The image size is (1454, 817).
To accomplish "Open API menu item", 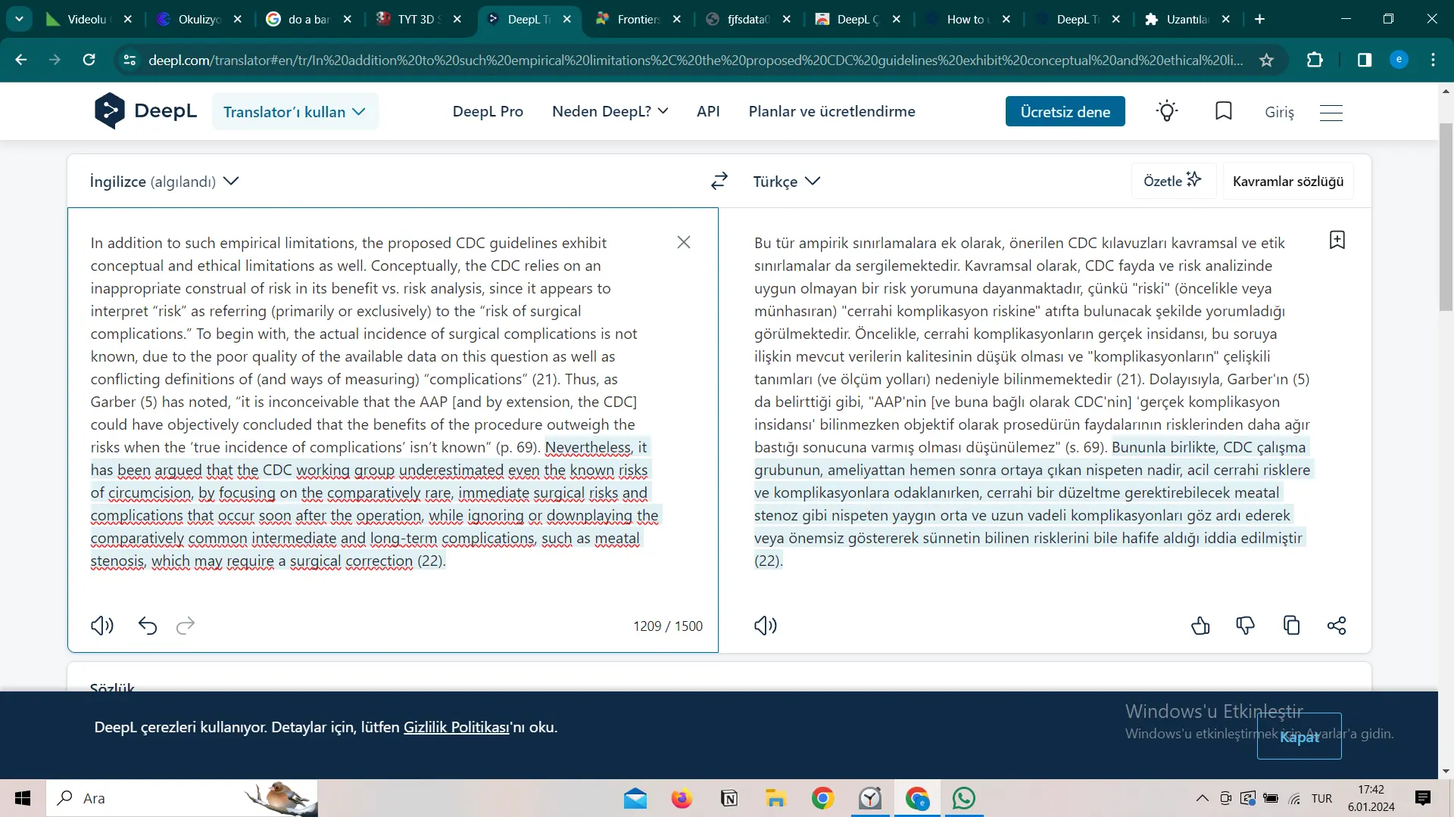I will [708, 111].
